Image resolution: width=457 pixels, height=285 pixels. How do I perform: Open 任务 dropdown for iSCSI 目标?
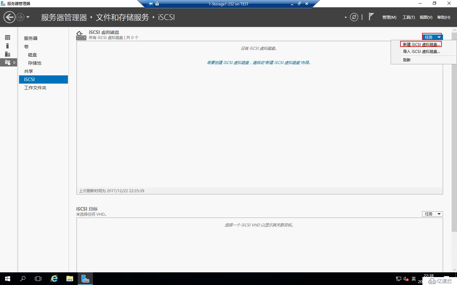pos(432,214)
